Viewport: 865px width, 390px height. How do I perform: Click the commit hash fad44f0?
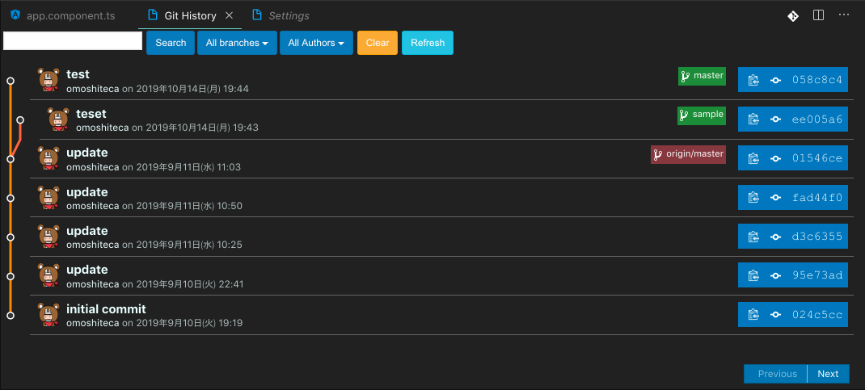(817, 197)
